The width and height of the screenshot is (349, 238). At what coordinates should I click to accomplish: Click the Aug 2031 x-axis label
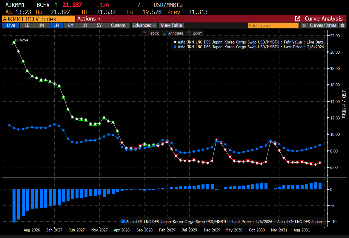[x=302, y=230]
